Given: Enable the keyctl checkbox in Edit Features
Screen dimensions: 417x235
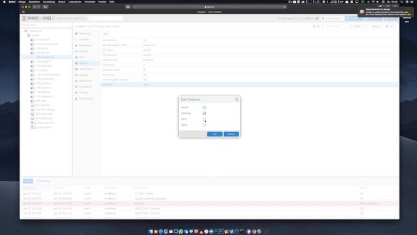Looking at the screenshot, I should click(x=204, y=107).
